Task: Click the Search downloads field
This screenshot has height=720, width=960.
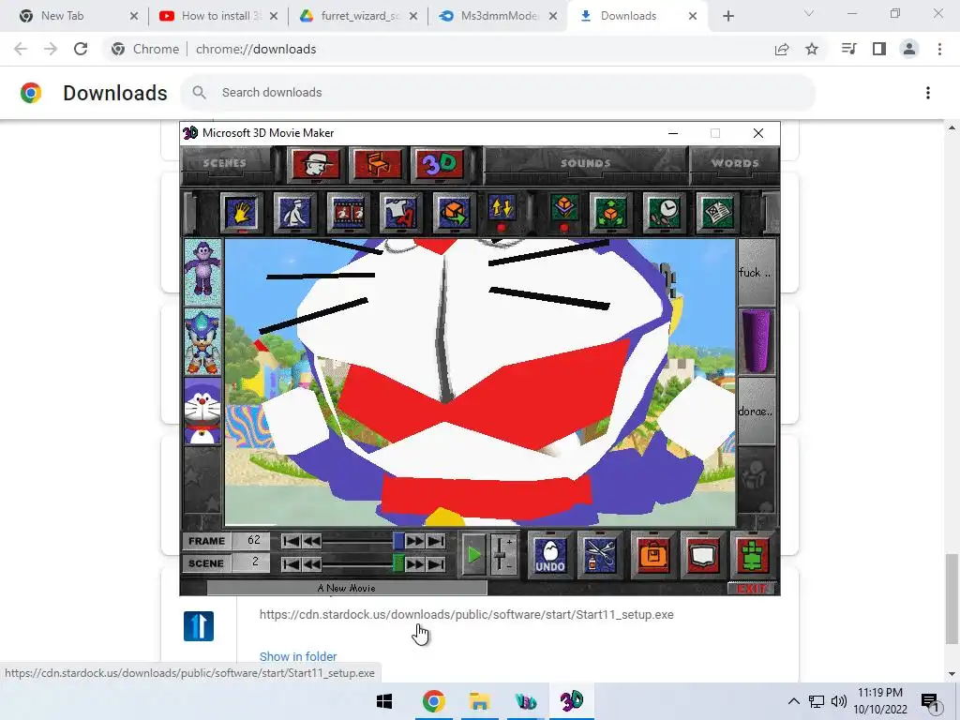Action: [498, 93]
